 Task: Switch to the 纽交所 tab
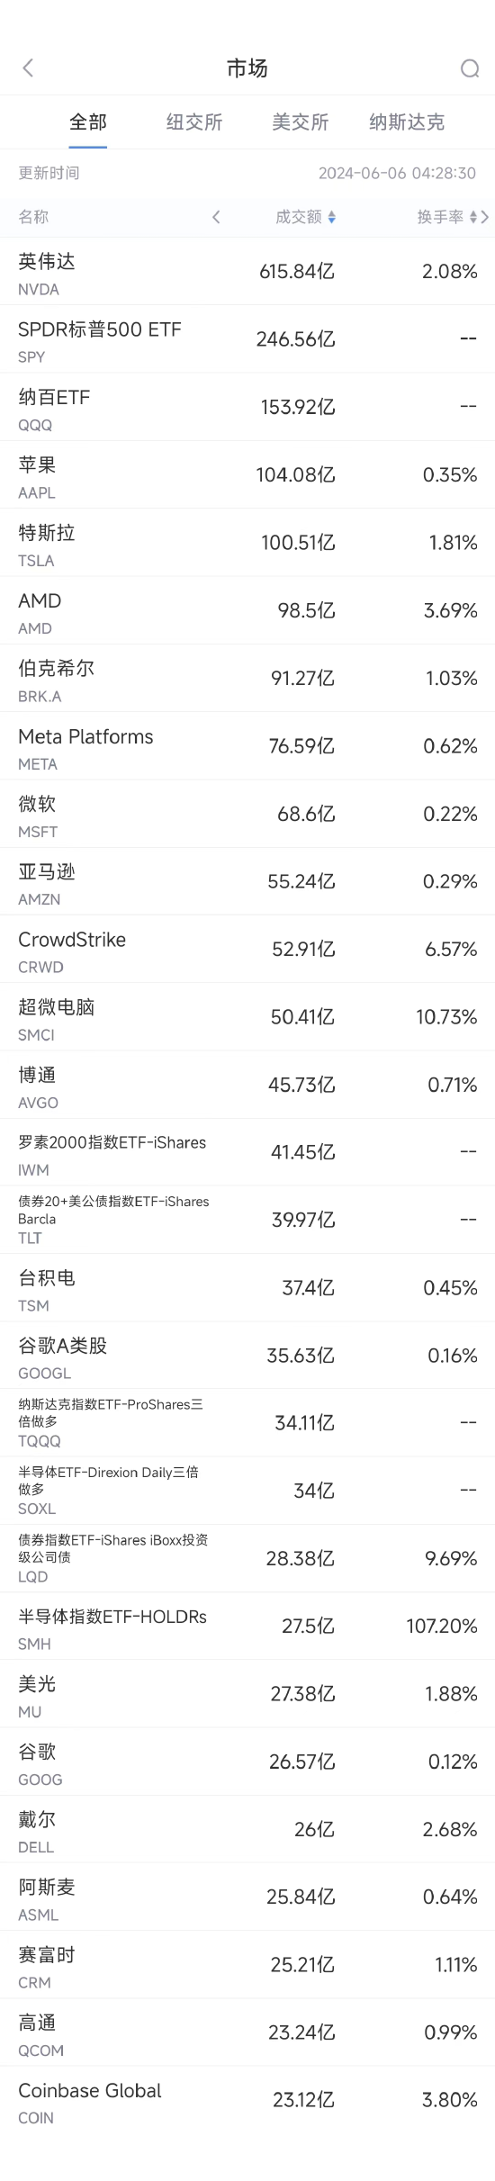click(194, 122)
